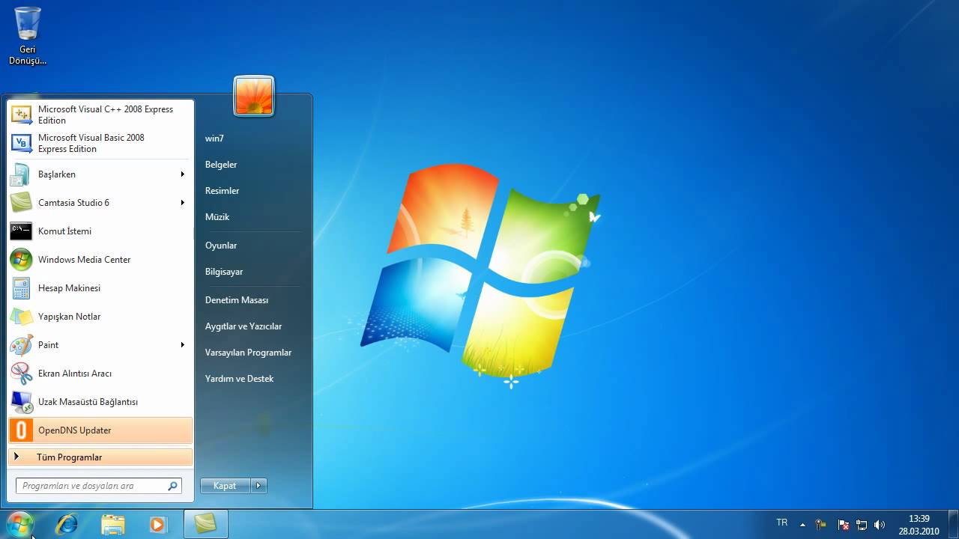Open Varsayılan Programlar
This screenshot has width=959, height=539.
pyautogui.click(x=248, y=353)
